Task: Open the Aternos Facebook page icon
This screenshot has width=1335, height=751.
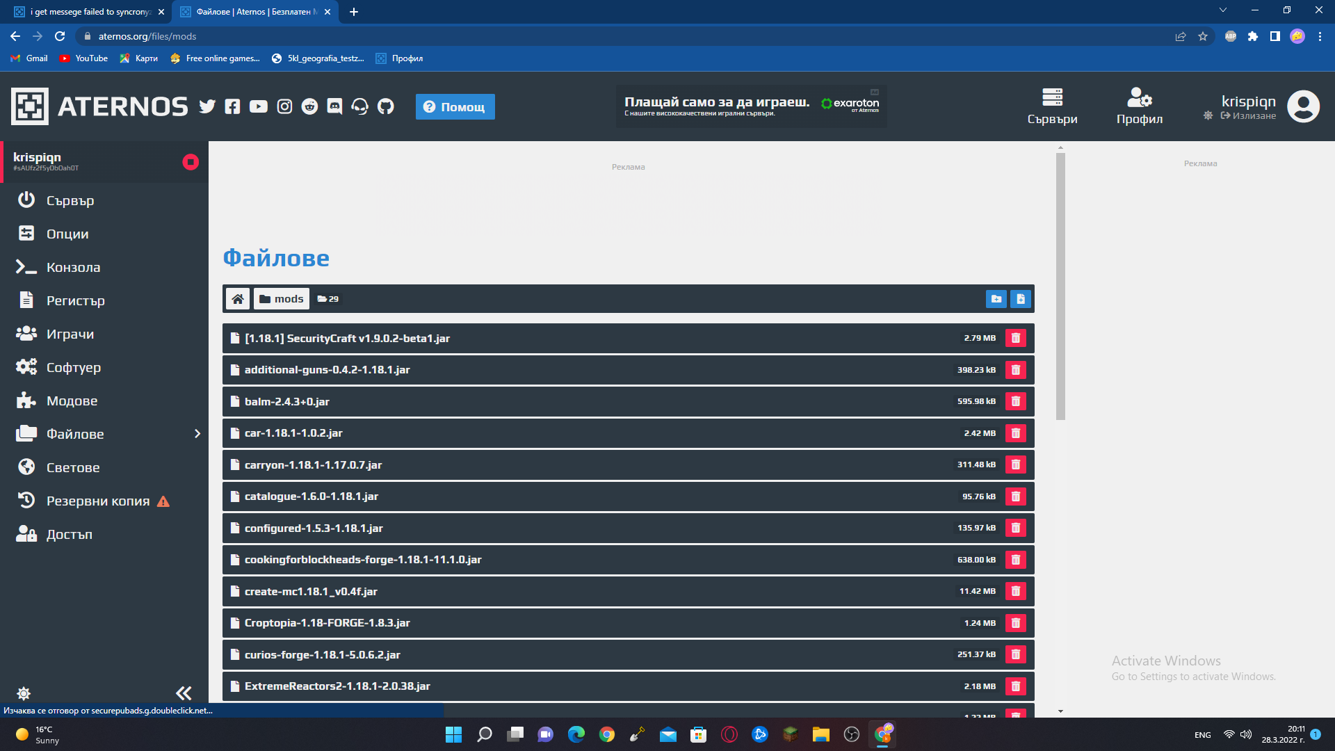Action: (232, 106)
